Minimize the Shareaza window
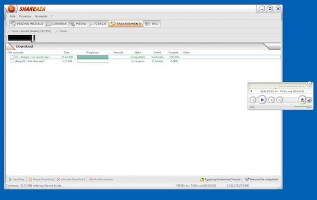The width and height of the screenshot is (317, 200). pos(262,9)
